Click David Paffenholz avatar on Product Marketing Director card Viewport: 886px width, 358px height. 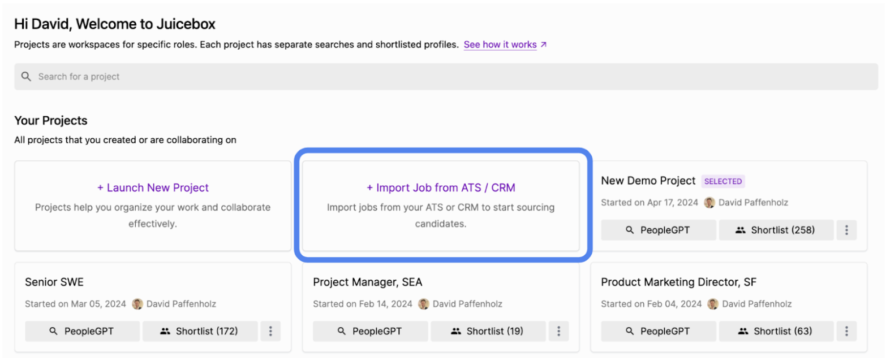[713, 304]
